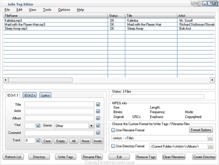
Task: Click the Empty button
Action: pos(61,141)
